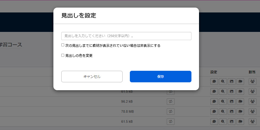Click users assign icon in 78.8 MB row
The width and height of the screenshot is (260, 130).
[x=252, y=111]
